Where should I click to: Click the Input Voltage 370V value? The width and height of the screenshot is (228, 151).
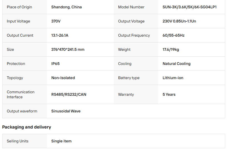tap(56, 21)
